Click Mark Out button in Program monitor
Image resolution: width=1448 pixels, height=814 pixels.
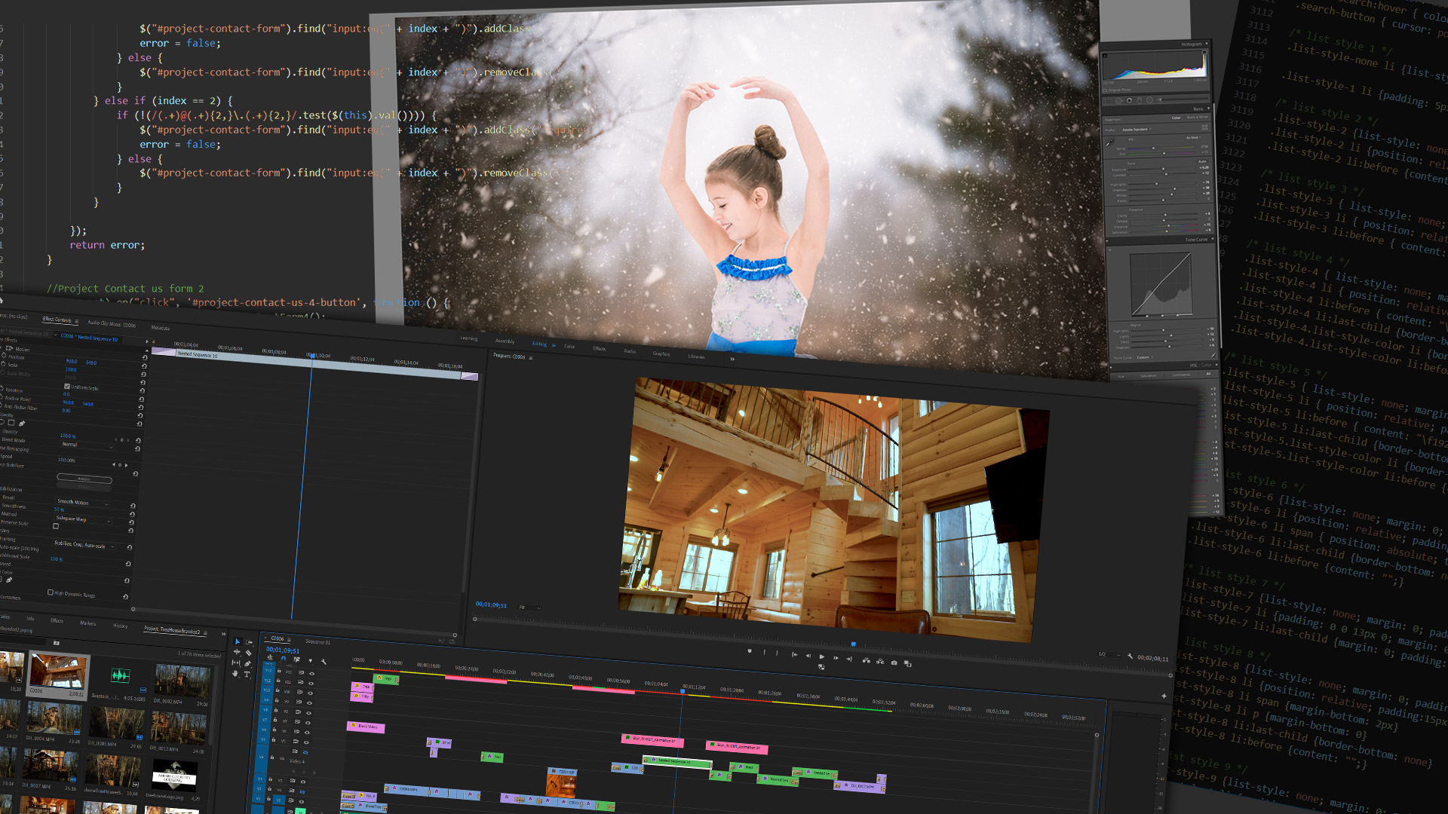[x=777, y=653]
